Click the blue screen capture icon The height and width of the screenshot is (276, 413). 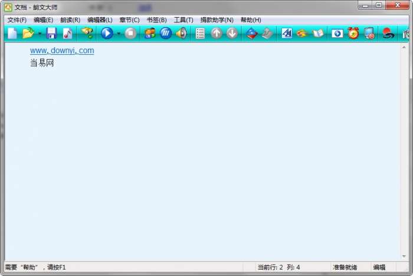tap(337, 34)
